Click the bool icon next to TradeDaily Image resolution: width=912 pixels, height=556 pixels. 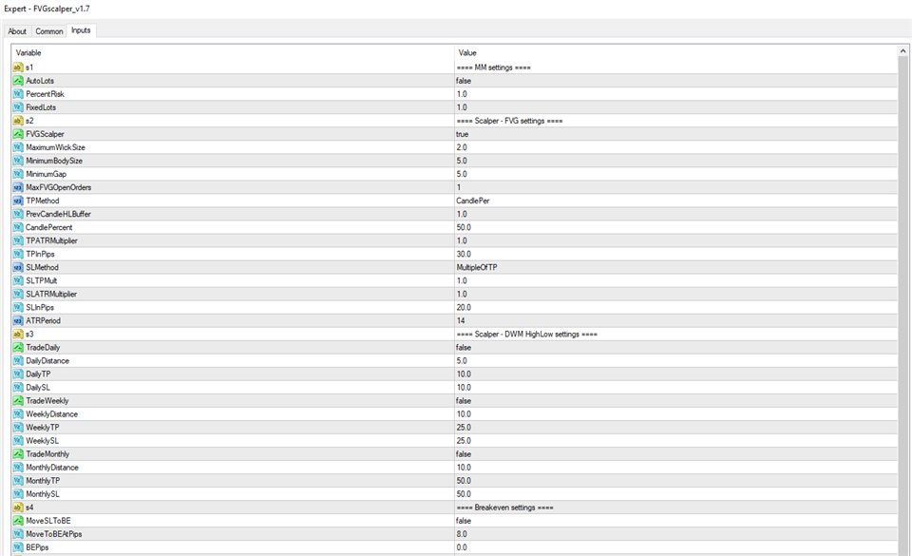(x=18, y=348)
